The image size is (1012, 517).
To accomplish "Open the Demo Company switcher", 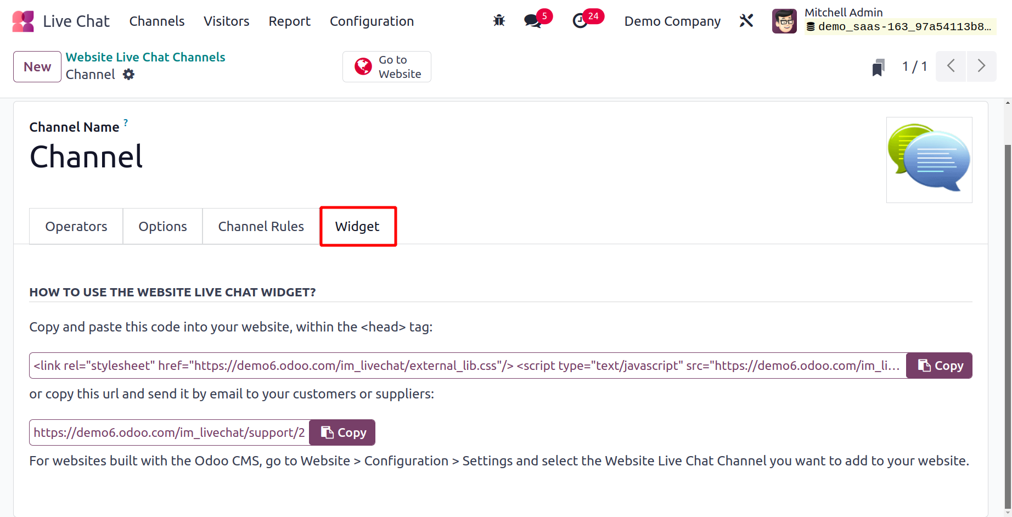I will (672, 21).
